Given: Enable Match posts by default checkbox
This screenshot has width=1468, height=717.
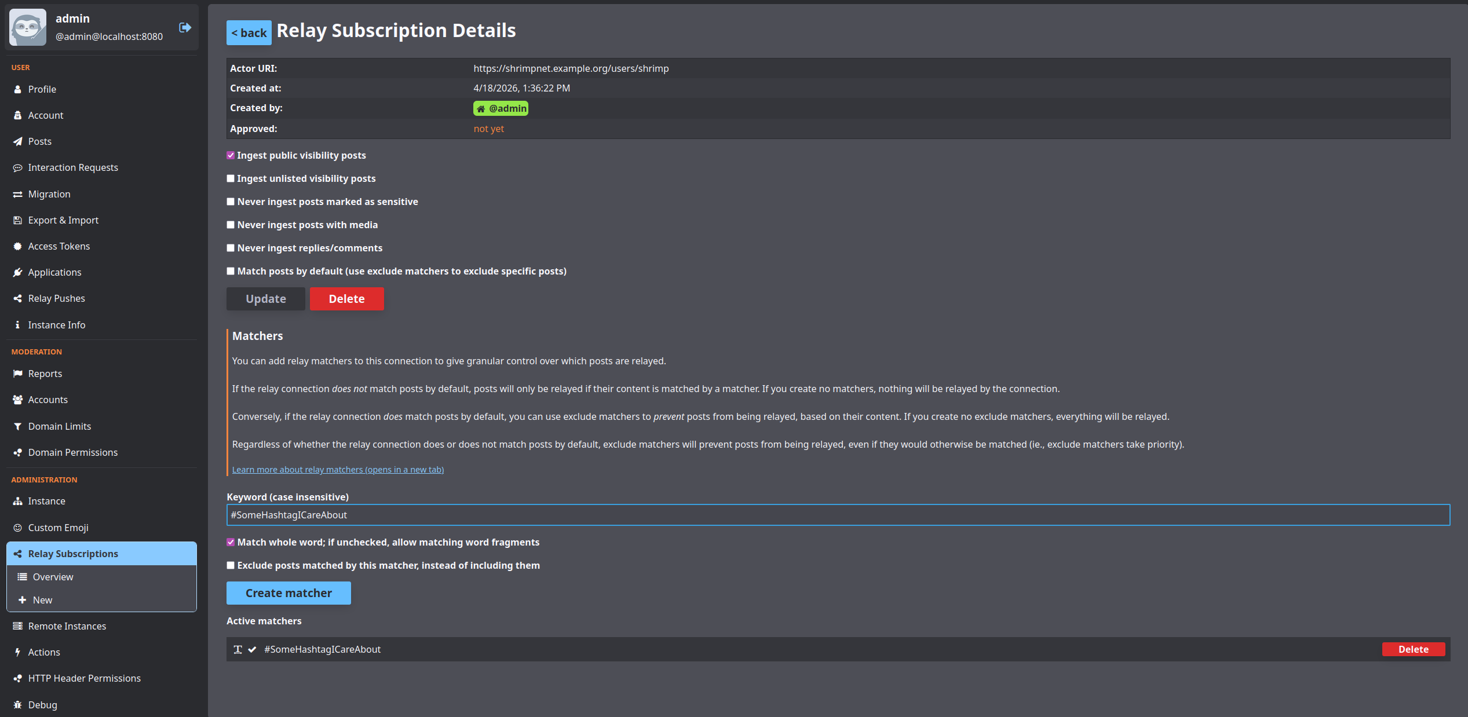Looking at the screenshot, I should (x=231, y=271).
